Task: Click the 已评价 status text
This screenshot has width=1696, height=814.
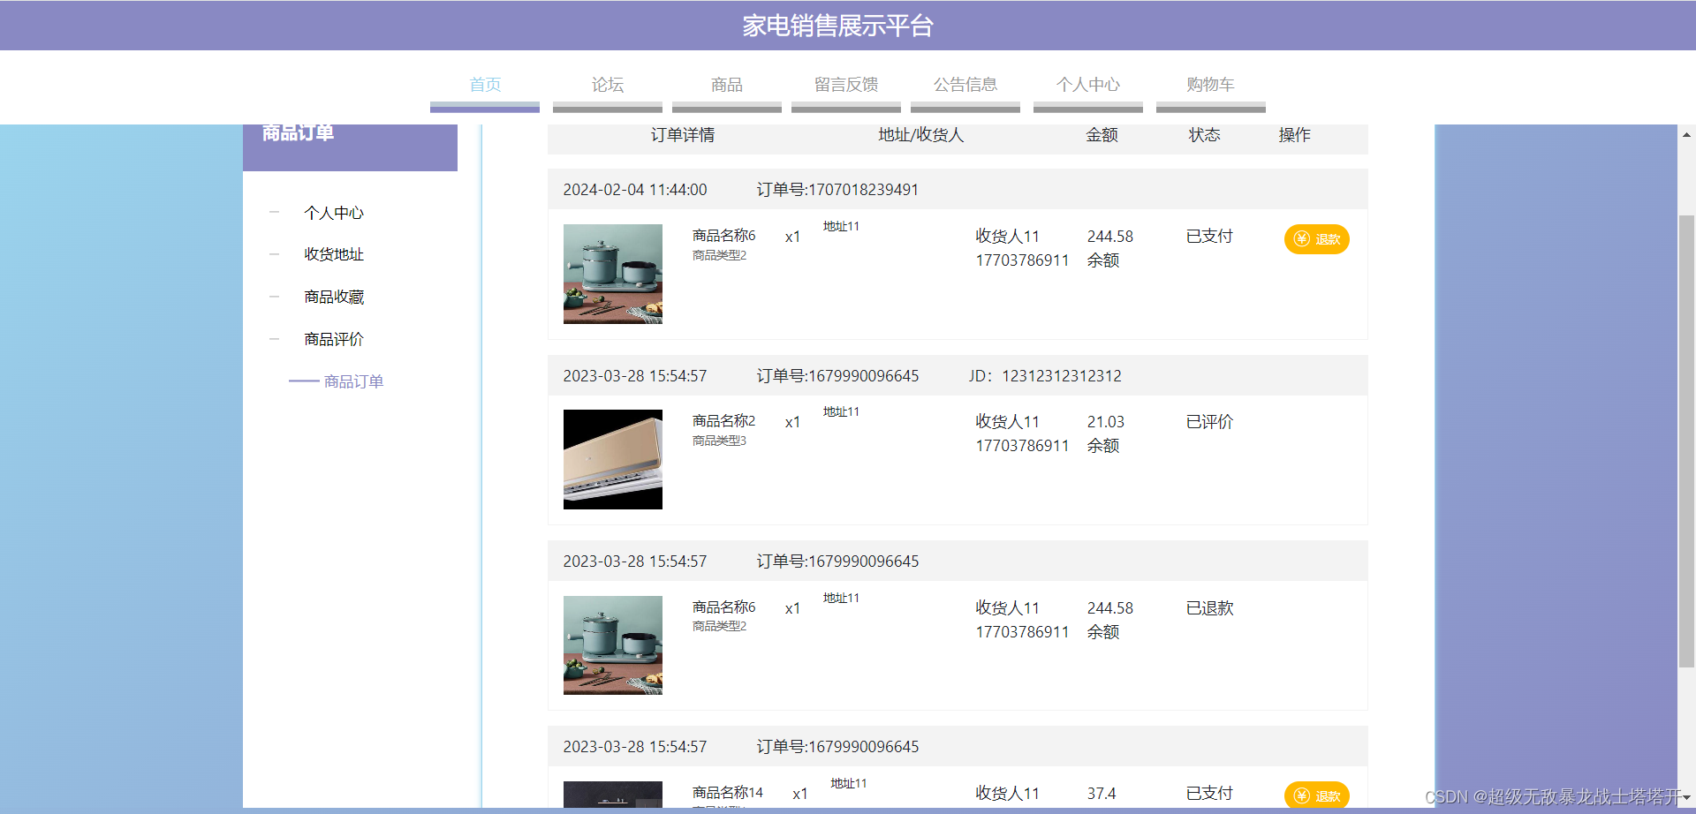Action: point(1209,422)
